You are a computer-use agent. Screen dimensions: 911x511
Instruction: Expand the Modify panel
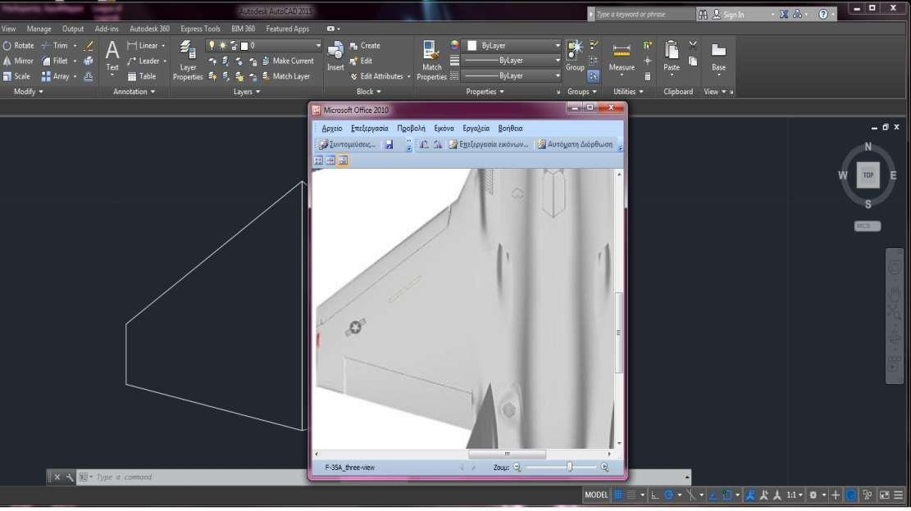point(29,92)
